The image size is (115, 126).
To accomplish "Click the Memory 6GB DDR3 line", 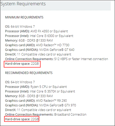I will 29,41.
